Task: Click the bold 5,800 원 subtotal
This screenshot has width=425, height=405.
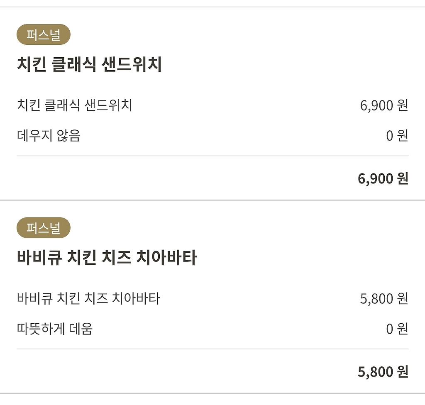Action: coord(383,372)
